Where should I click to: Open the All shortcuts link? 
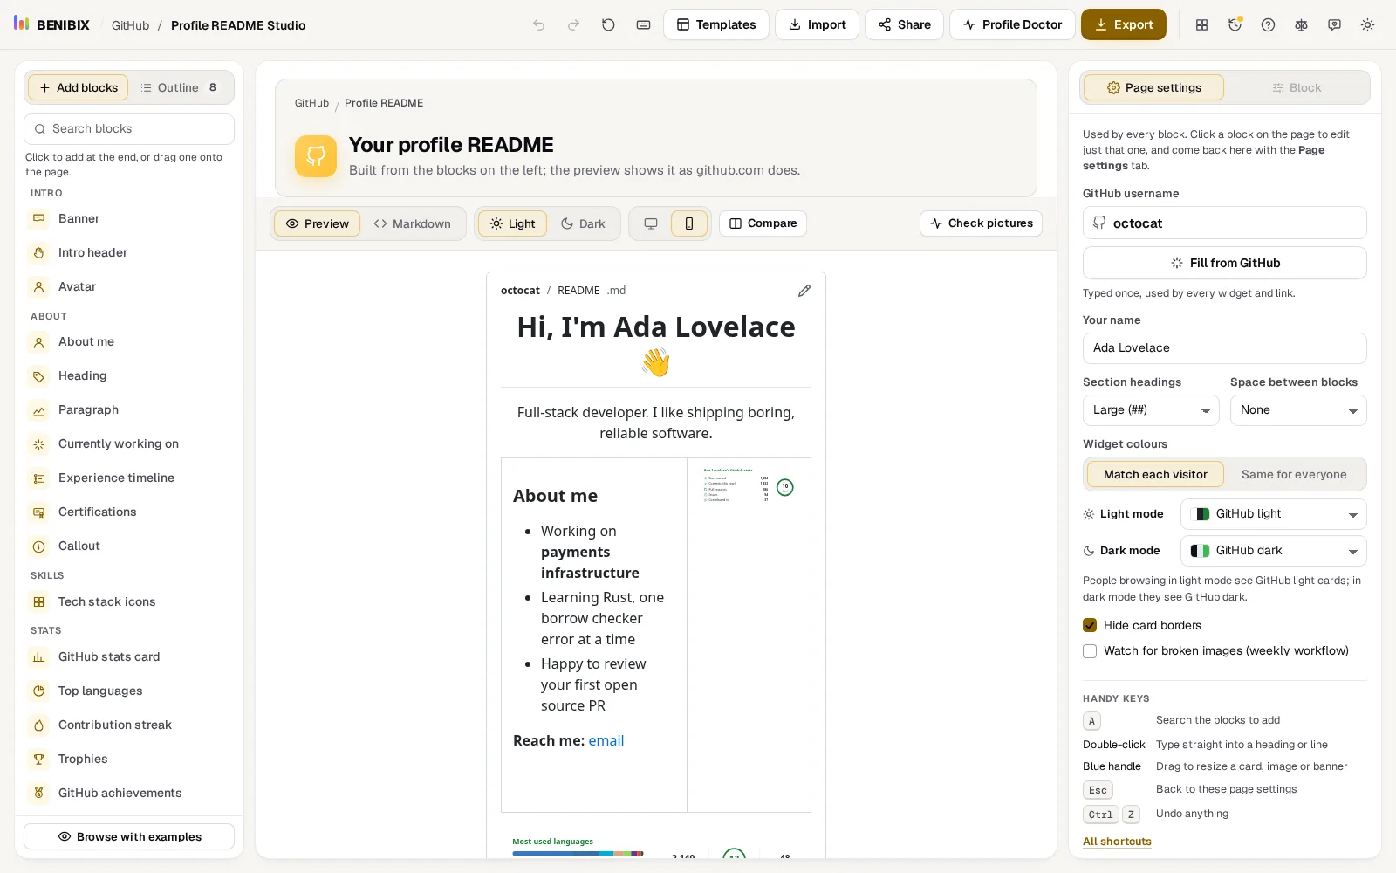pyautogui.click(x=1117, y=842)
